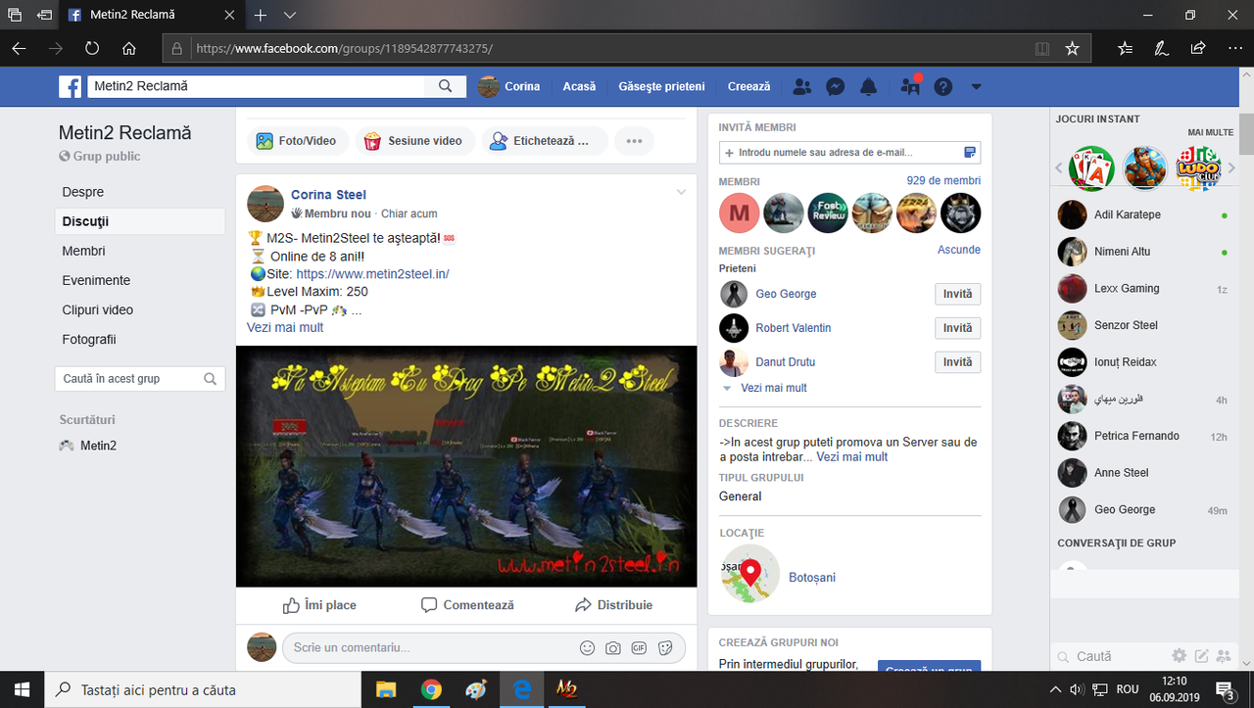Screen dimensions: 1254x708
Task: Invite Geo George
Action: pyautogui.click(x=957, y=294)
